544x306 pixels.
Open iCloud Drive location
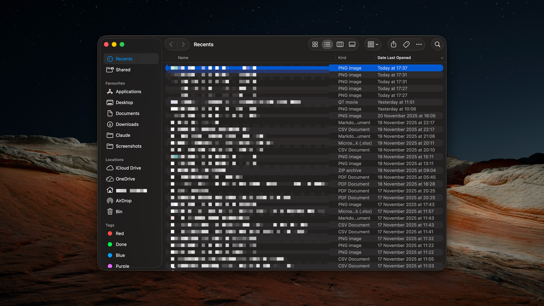point(128,168)
